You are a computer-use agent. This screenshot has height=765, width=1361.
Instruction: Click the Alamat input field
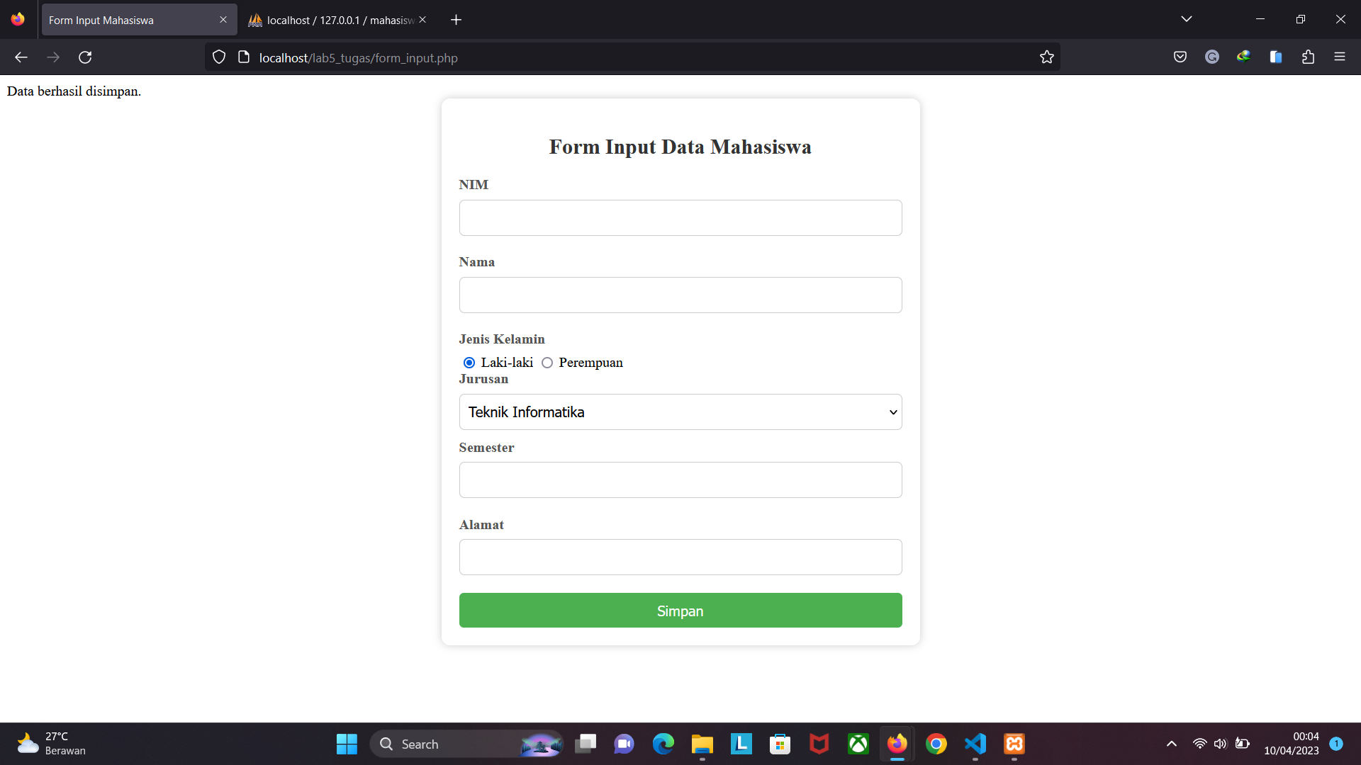tap(680, 557)
